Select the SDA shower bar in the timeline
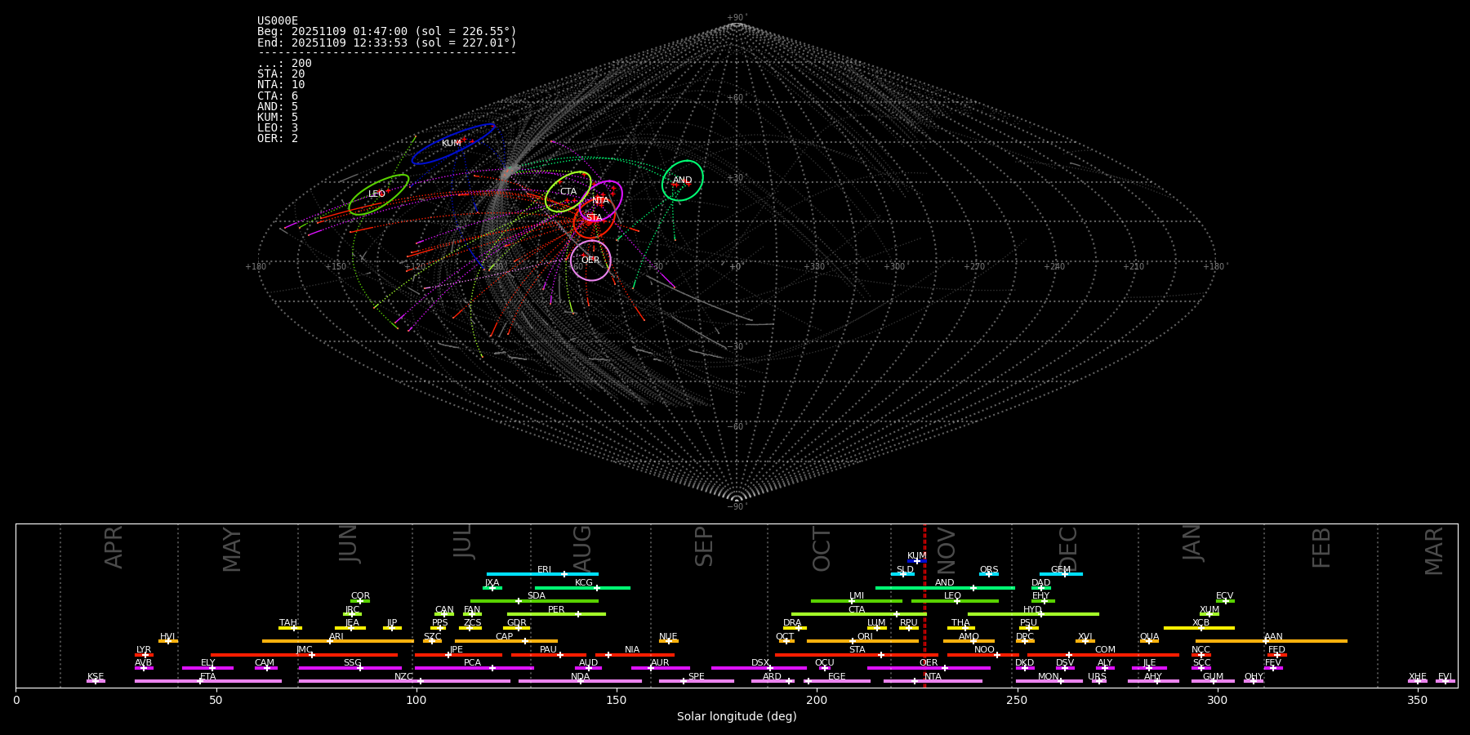Image resolution: width=1470 pixels, height=735 pixels. pos(534,601)
